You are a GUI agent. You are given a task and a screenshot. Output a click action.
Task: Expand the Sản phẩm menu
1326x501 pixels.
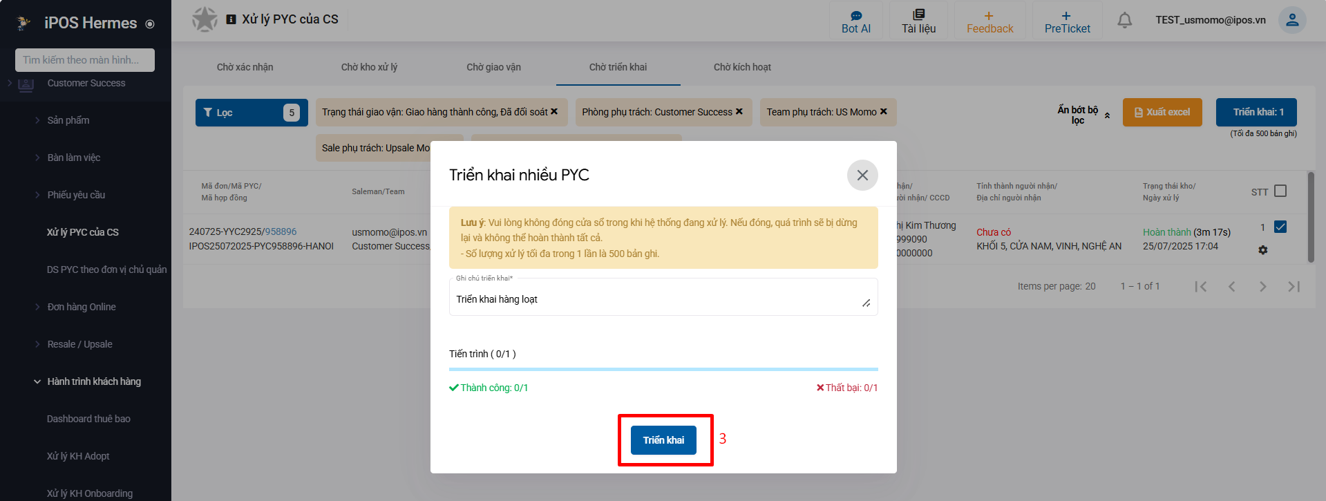tap(68, 120)
